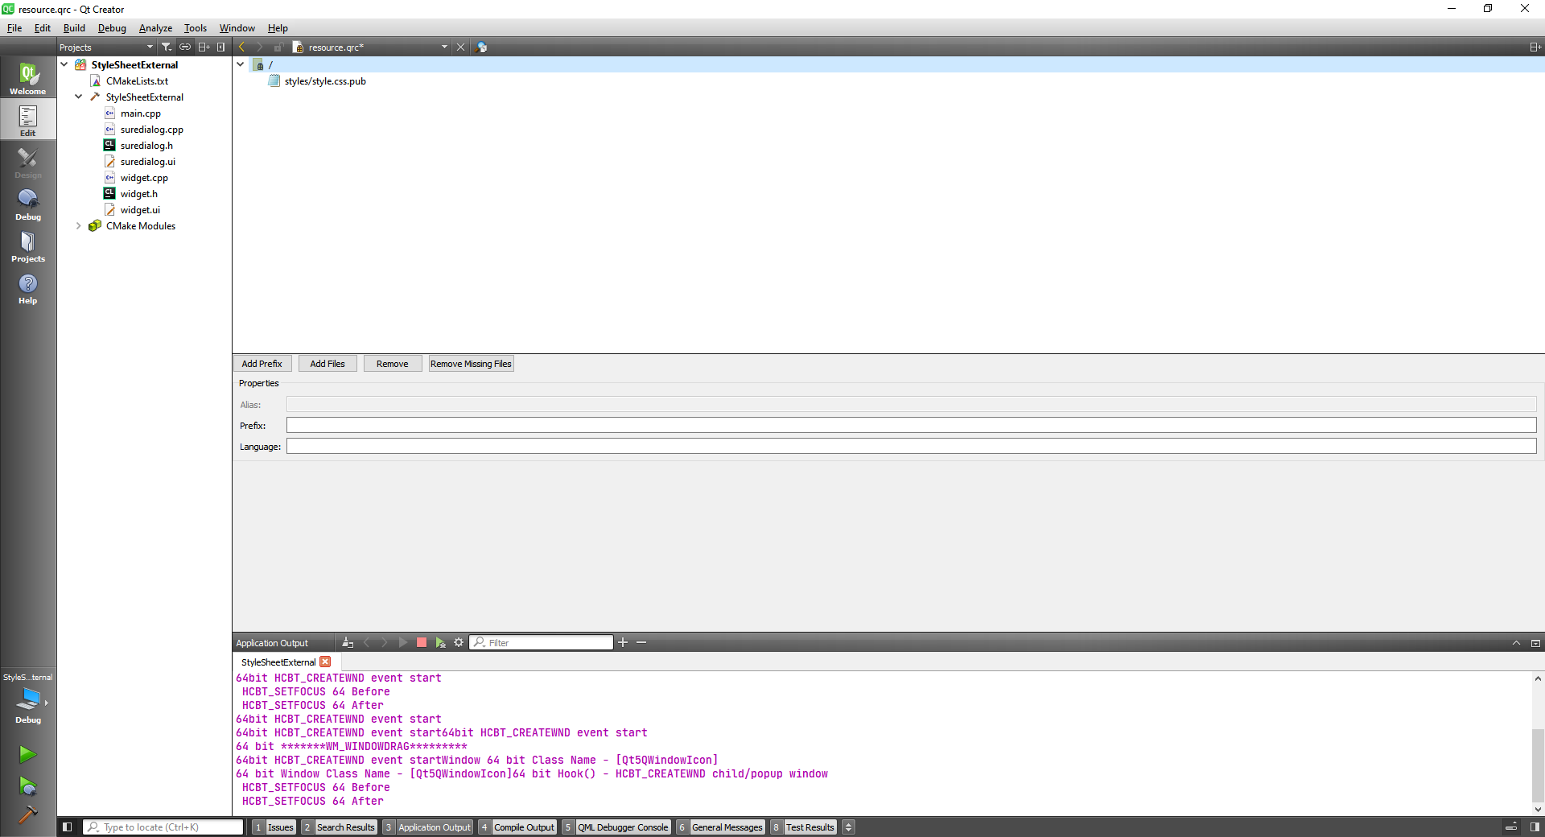Switch to Debug mode in sidebar
Viewport: 1545px width, 837px height.
click(x=28, y=204)
